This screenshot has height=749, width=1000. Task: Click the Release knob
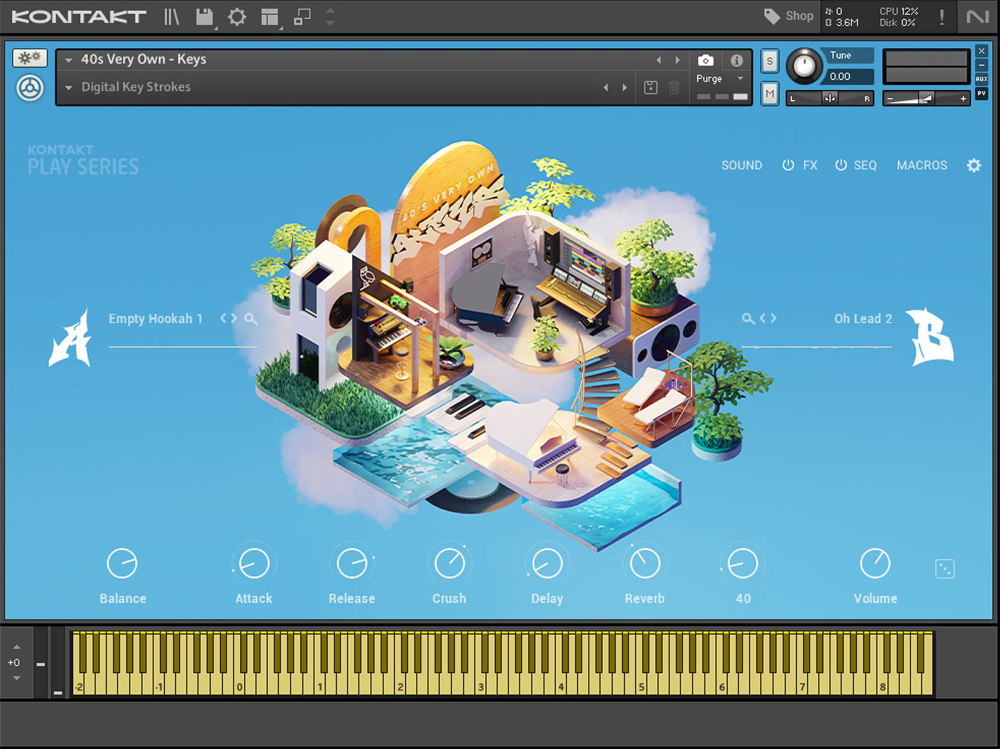click(x=351, y=563)
